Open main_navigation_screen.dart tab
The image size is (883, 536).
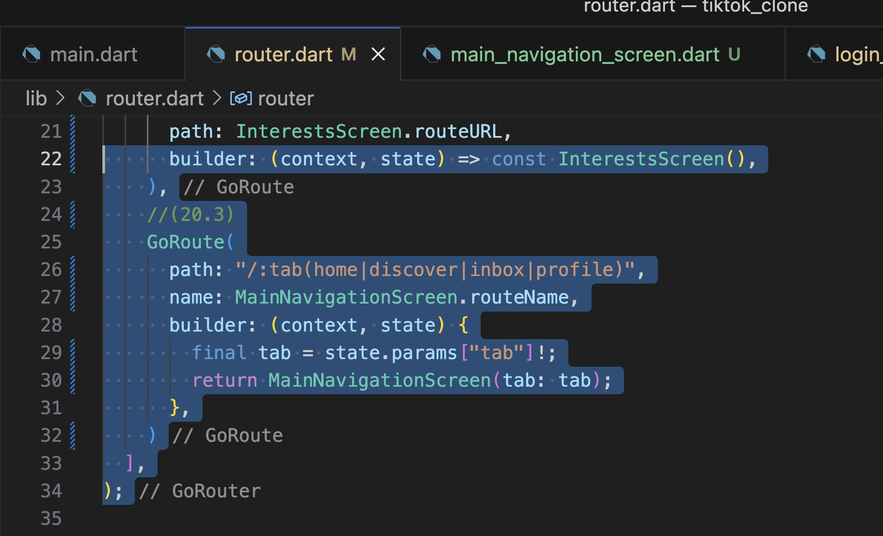tap(584, 55)
